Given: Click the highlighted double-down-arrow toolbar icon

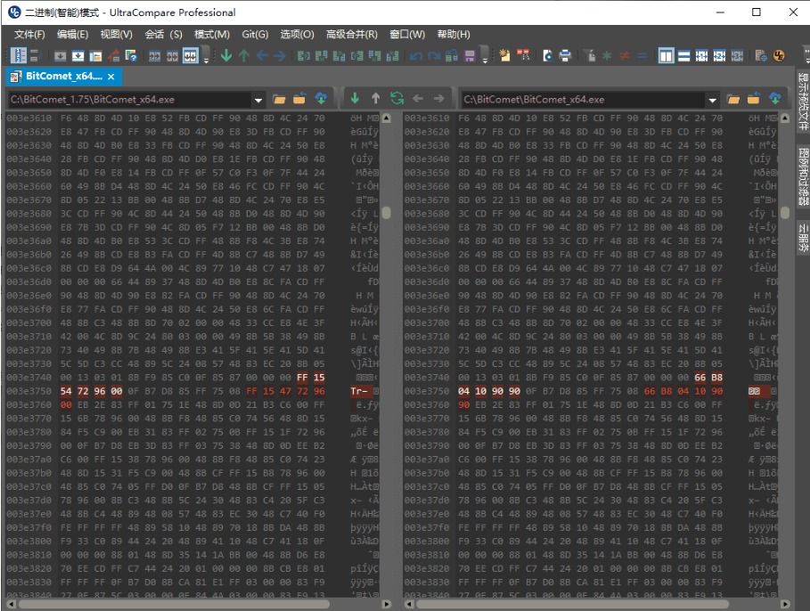Looking at the screenshot, I should (x=190, y=56).
